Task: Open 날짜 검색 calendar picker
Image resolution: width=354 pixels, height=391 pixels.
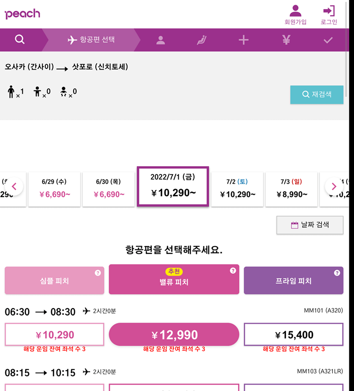Action: (310, 225)
